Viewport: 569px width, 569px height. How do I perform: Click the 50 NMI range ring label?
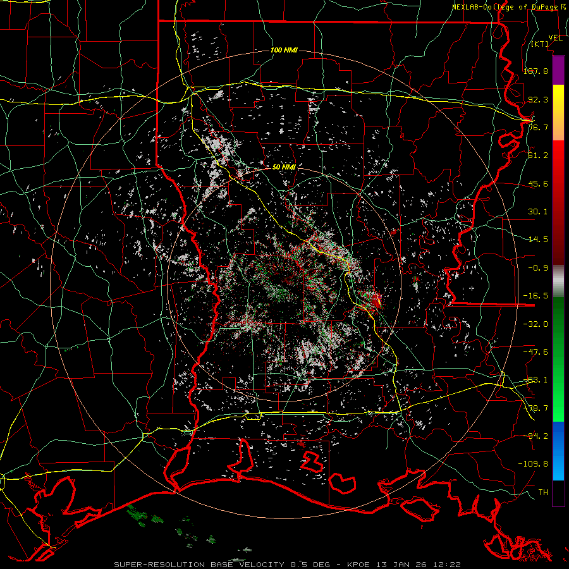pos(284,167)
